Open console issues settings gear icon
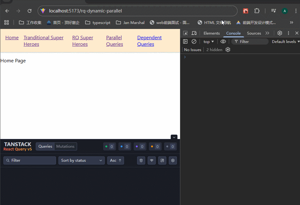Screen dimensions: 300x205 point(228,50)
